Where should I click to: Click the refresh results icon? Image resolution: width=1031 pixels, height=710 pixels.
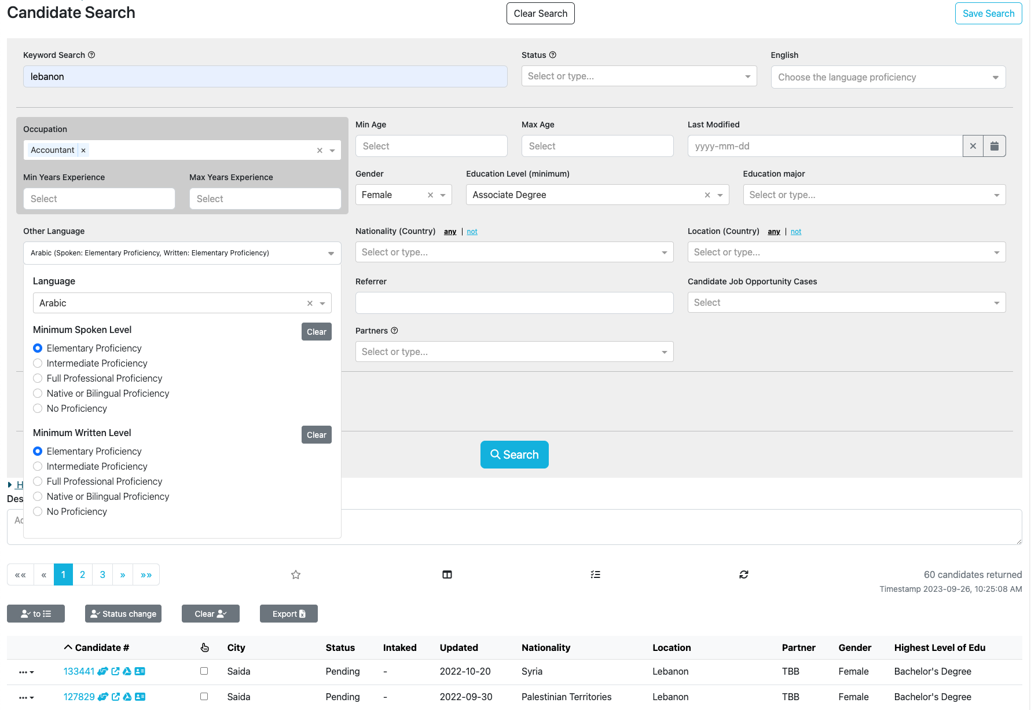[x=744, y=574]
